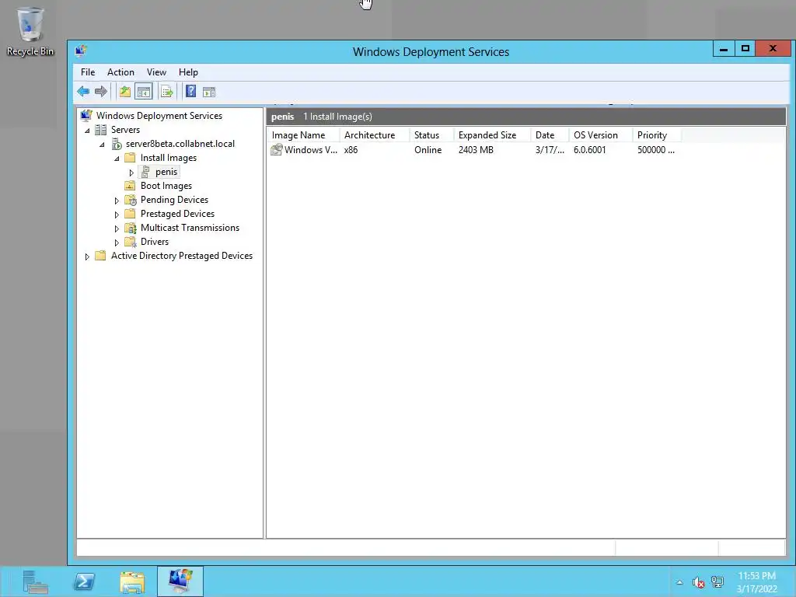Image resolution: width=796 pixels, height=597 pixels.
Task: Launch PowerShell from the taskbar
Action: pos(84,581)
